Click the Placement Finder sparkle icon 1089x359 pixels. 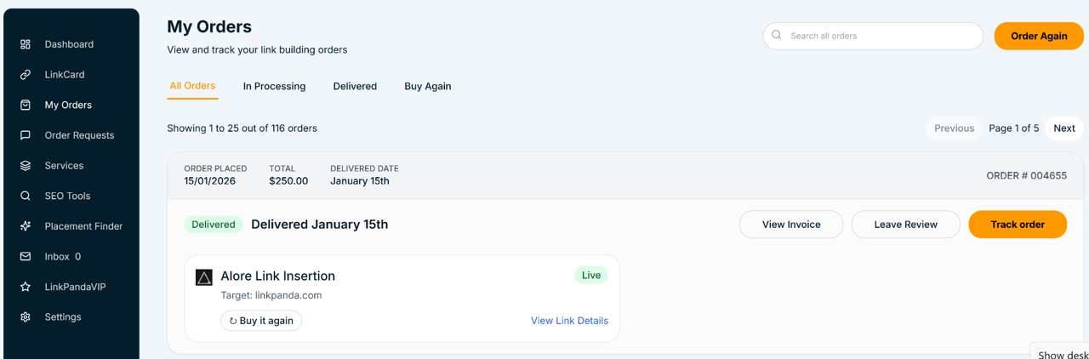[x=26, y=226]
